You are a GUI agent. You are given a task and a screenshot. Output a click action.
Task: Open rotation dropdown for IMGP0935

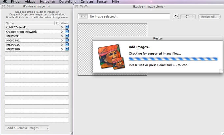(x=67, y=45)
